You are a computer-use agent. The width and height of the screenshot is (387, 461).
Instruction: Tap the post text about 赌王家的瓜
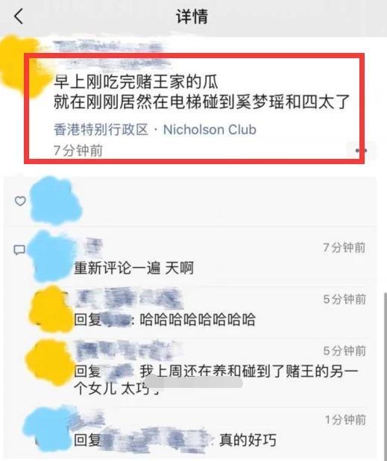tap(201, 92)
